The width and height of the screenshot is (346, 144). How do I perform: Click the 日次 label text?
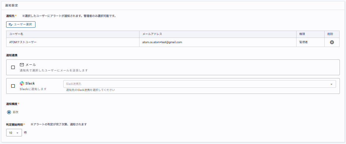click(16, 112)
